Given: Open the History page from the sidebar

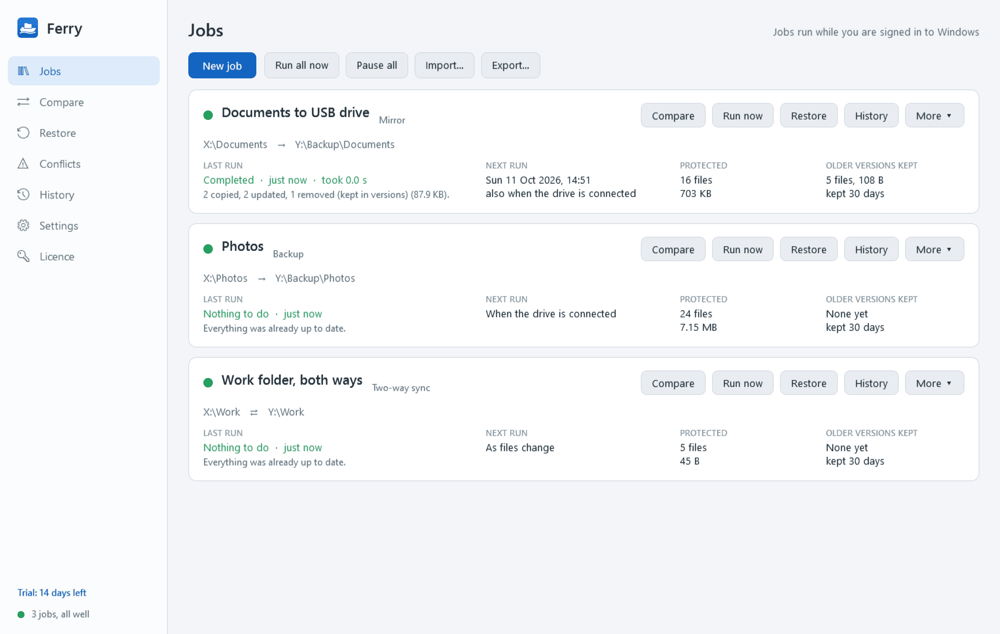Looking at the screenshot, I should [84, 194].
